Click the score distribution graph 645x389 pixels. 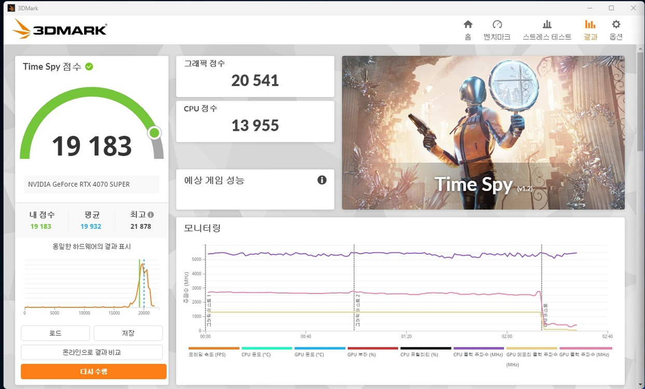pyautogui.click(x=91, y=283)
